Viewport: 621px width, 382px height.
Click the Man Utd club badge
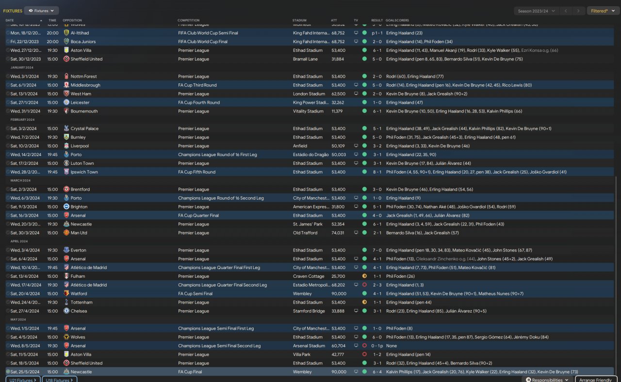66,233
